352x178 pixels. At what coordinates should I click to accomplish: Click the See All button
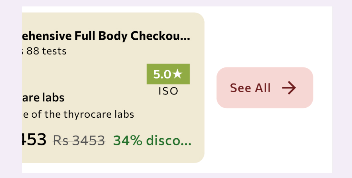coord(265,88)
